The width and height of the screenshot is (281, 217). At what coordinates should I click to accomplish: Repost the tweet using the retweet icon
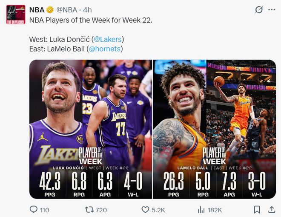click(x=89, y=210)
